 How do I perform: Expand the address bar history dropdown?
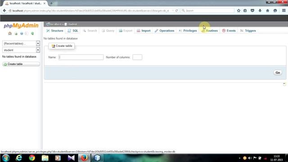click(x=173, y=11)
